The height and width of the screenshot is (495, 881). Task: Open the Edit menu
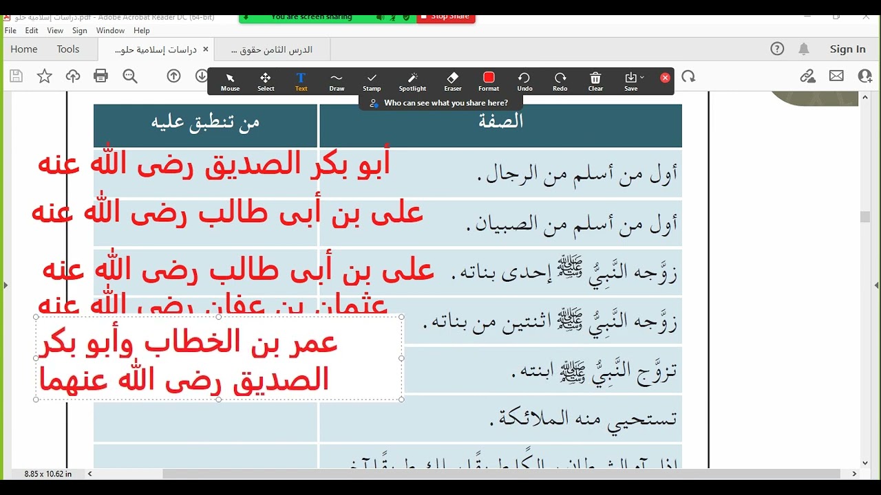[32, 31]
